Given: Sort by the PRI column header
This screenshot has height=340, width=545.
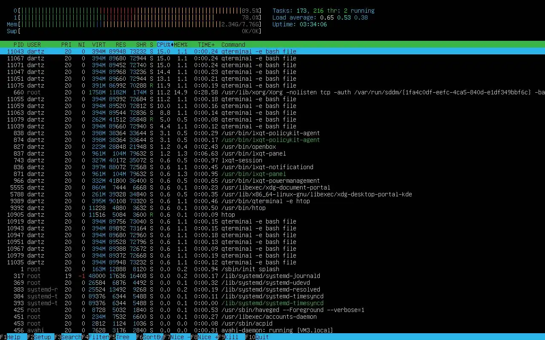Looking at the screenshot, I should tap(66, 45).
